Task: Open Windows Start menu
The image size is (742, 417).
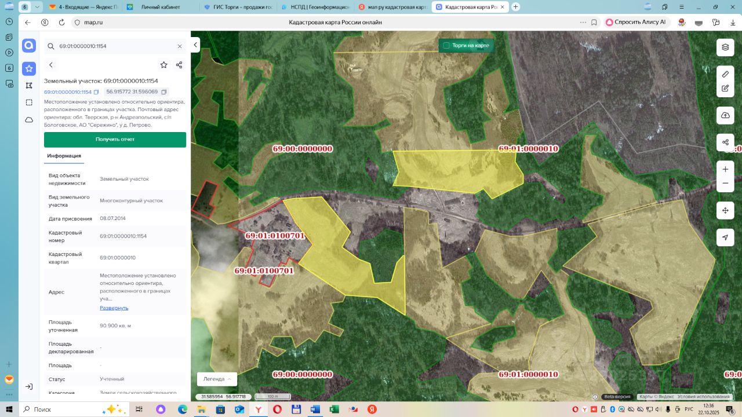Action: tap(9, 409)
